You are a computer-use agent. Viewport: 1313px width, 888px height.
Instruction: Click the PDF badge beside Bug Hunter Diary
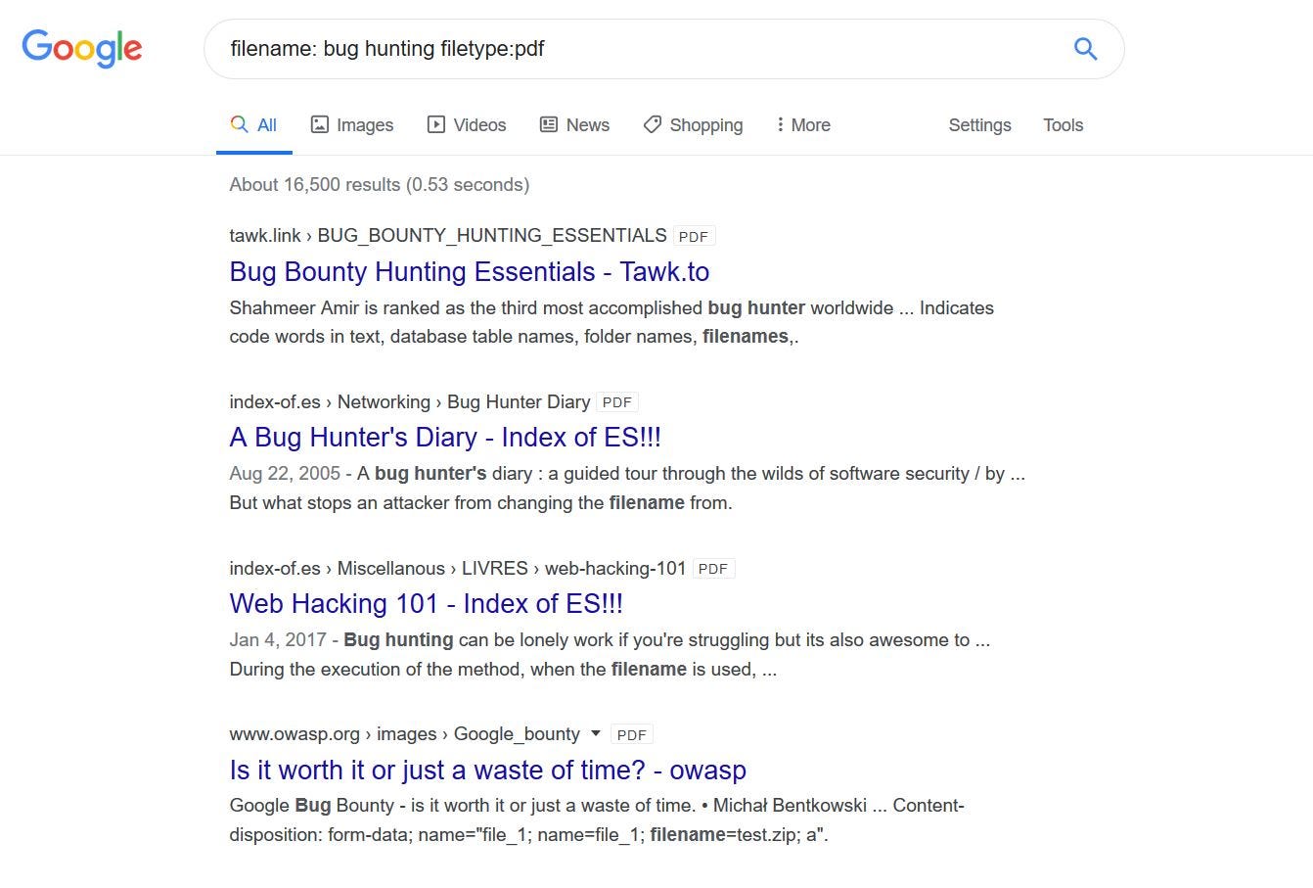click(x=617, y=402)
